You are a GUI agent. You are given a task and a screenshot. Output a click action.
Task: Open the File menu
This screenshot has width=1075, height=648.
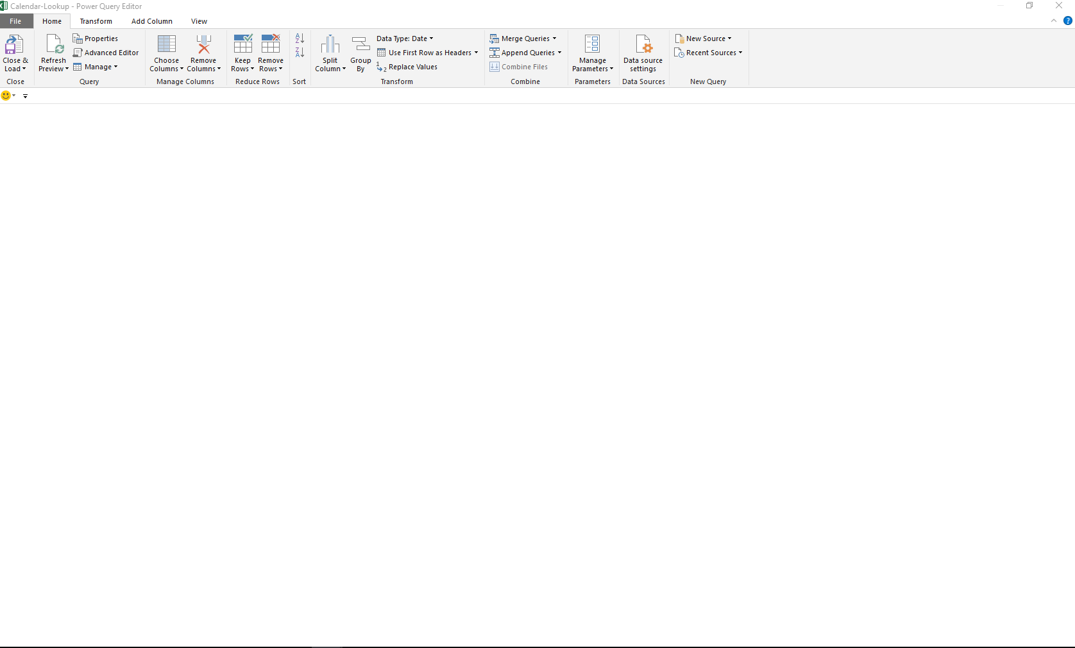15,21
